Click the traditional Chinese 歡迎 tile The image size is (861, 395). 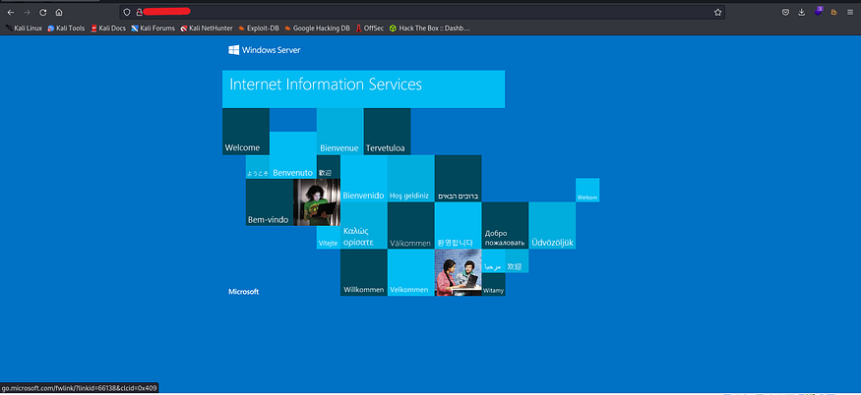pos(329,167)
